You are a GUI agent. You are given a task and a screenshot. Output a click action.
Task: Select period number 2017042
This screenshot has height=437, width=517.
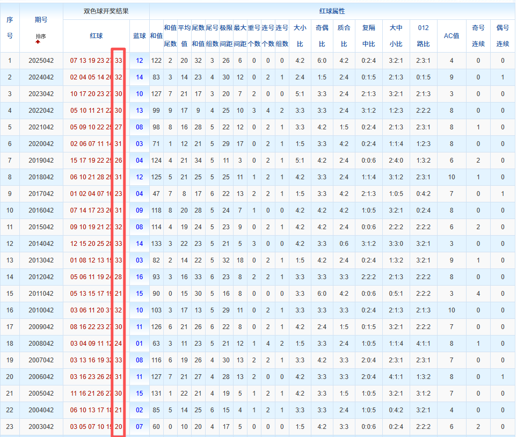41,194
